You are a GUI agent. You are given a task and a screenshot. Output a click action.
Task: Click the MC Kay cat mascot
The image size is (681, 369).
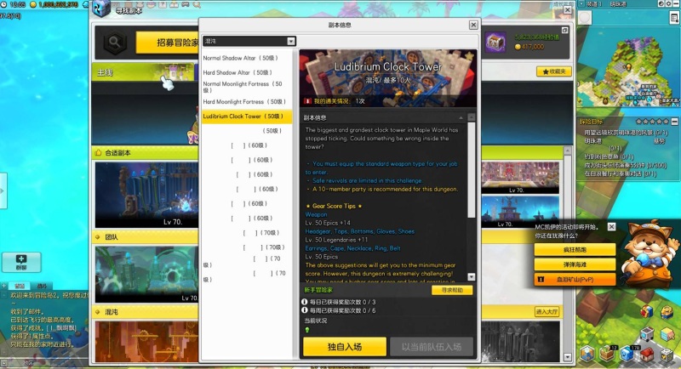[x=647, y=253]
